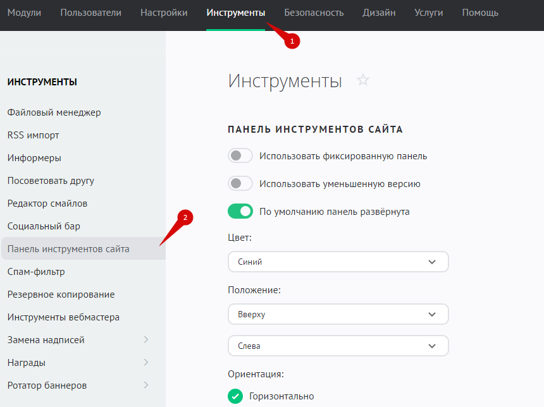Screen dimensions: 544x407
Task: Open the Спам-фильтр sidebar link
Action: tap(36, 272)
